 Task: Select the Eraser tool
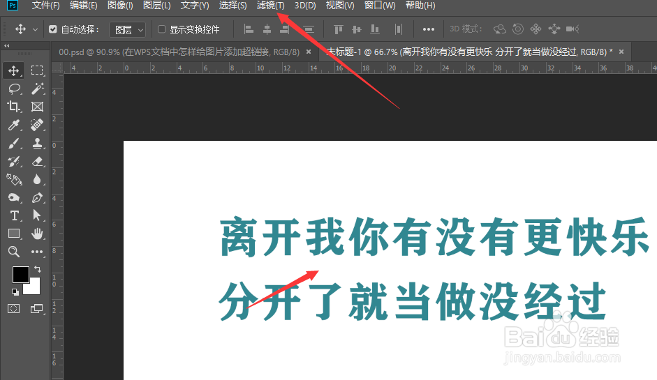pos(37,162)
